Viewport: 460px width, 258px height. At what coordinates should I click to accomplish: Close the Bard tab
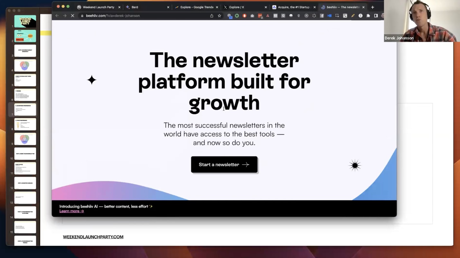pos(168,7)
